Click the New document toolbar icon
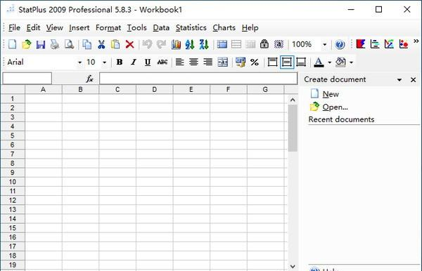Viewport: 422px width, 271px height. (x=13, y=44)
